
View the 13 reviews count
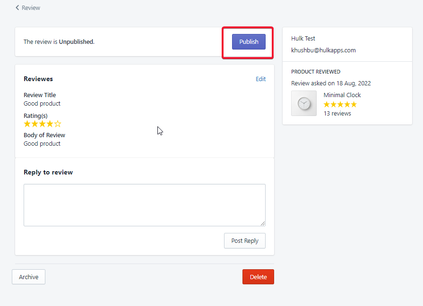[x=337, y=113]
